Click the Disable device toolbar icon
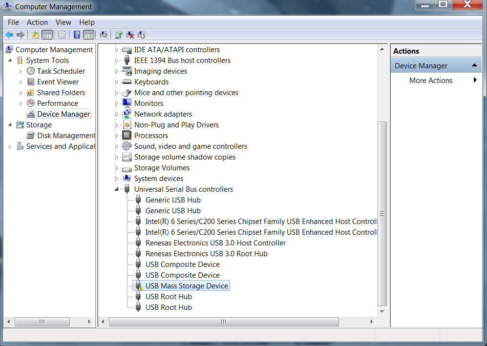487x346 pixels. click(x=141, y=35)
